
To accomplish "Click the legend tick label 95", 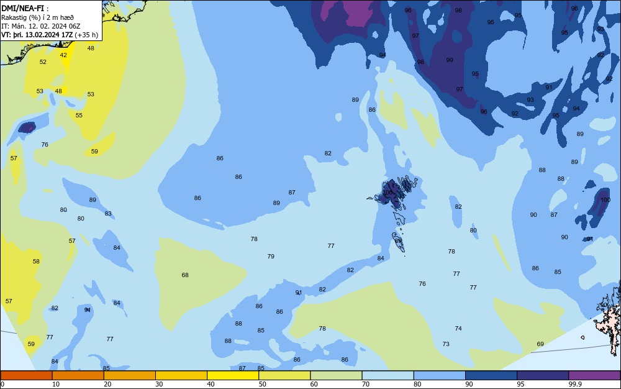I will (x=520, y=384).
